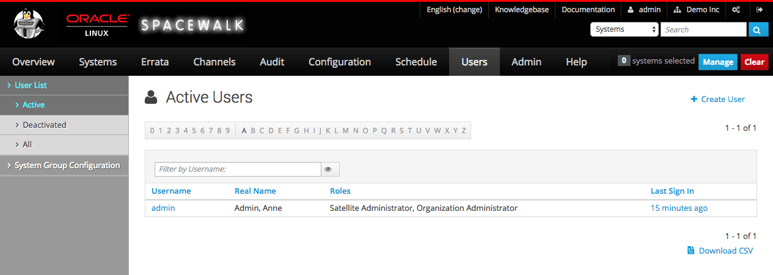This screenshot has height=275, width=773.
Task: Download the CSV file link
Action: coord(720,251)
